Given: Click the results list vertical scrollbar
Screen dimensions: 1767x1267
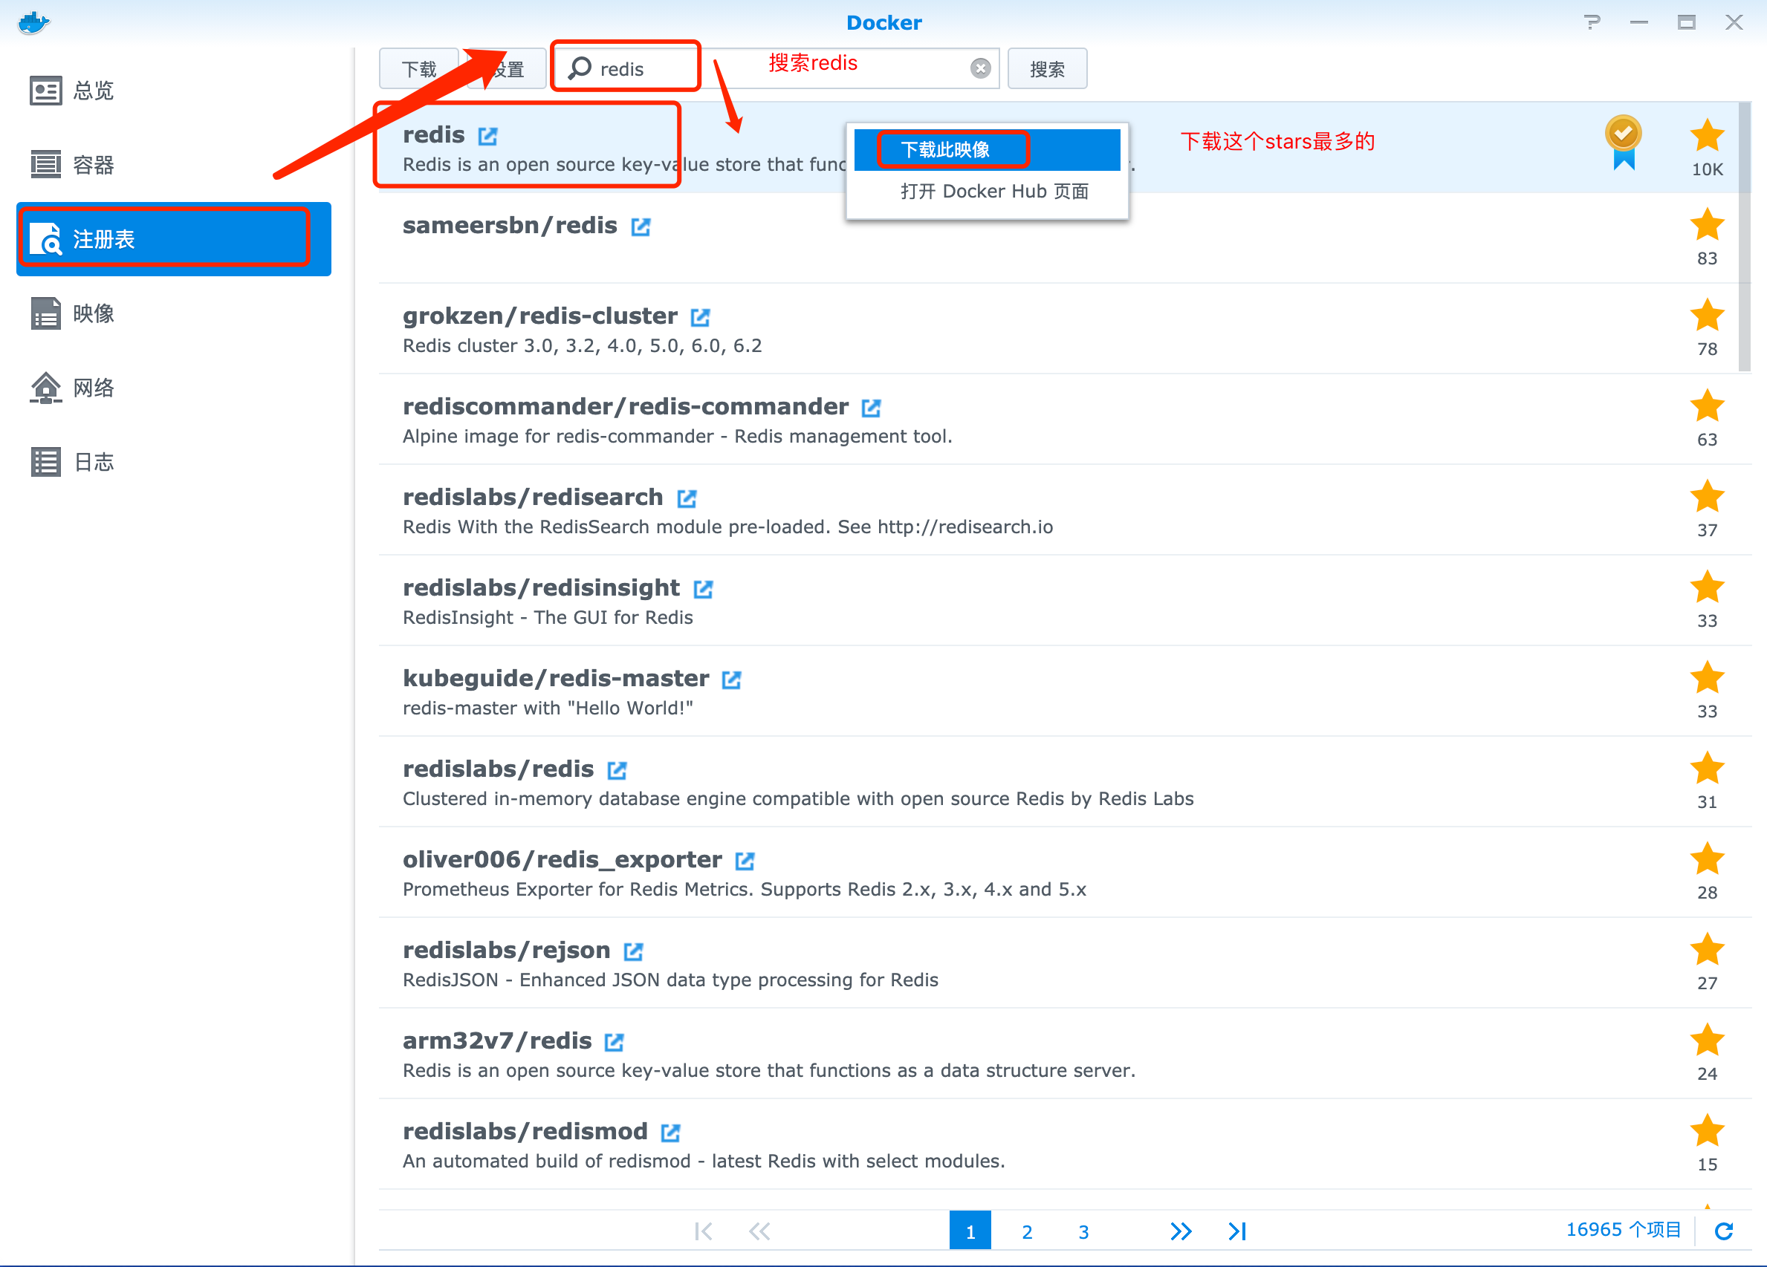Looking at the screenshot, I should (x=1744, y=238).
